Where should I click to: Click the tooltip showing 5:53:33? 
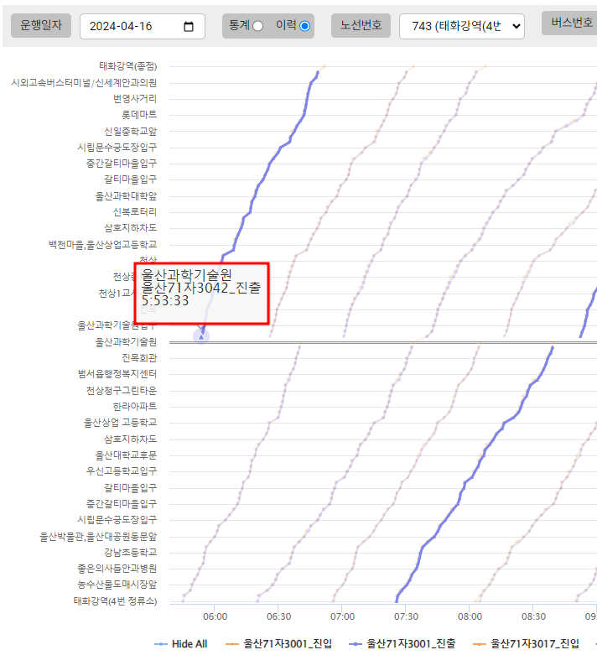coord(201,294)
